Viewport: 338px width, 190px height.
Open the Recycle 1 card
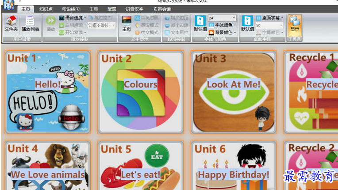coord(311,92)
